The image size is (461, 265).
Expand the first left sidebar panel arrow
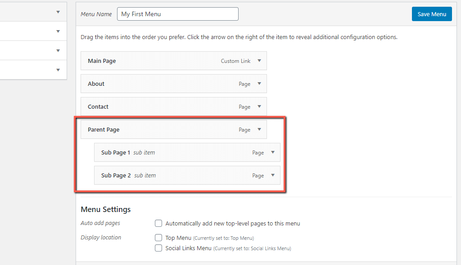(58, 12)
